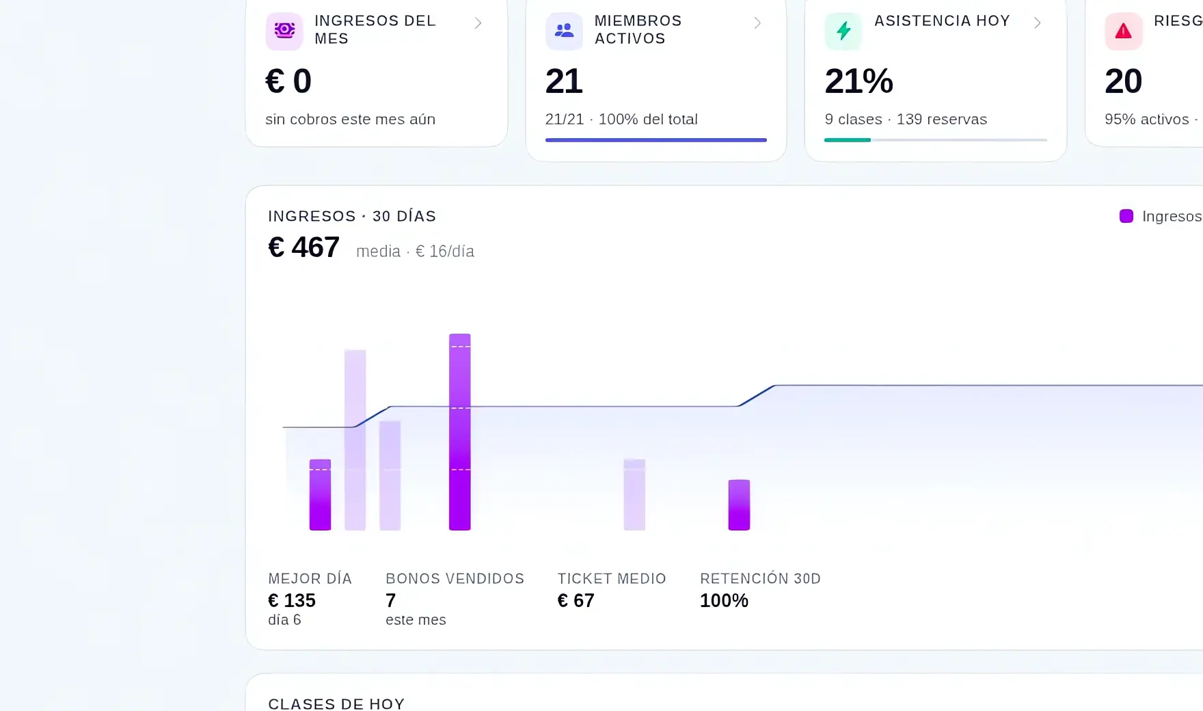Click '21/21 · 100% del total' text
The width and height of the screenshot is (1203, 711).
pyautogui.click(x=621, y=119)
